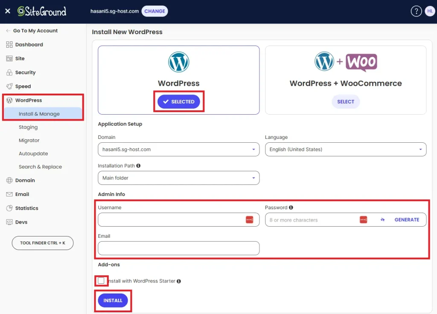
Task: Click the red password manager icon in Username field
Action: [x=249, y=220]
